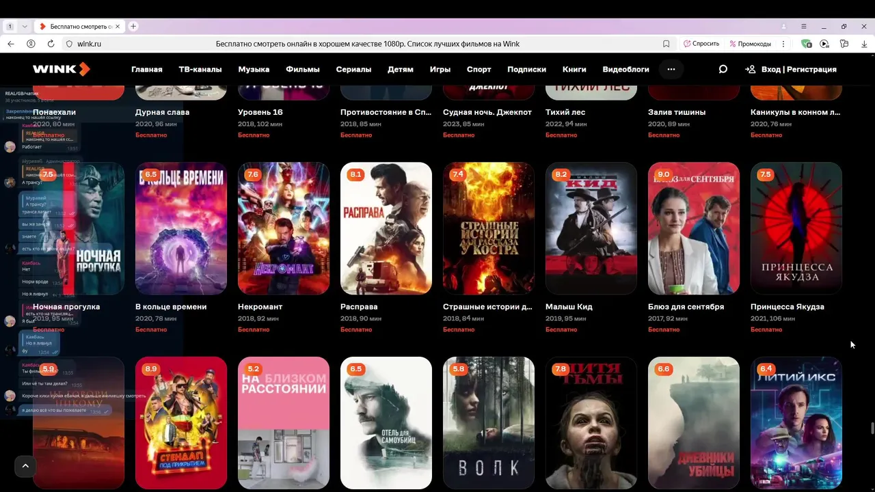
Task: Open the Спросить assistant button
Action: pyautogui.click(x=701, y=44)
